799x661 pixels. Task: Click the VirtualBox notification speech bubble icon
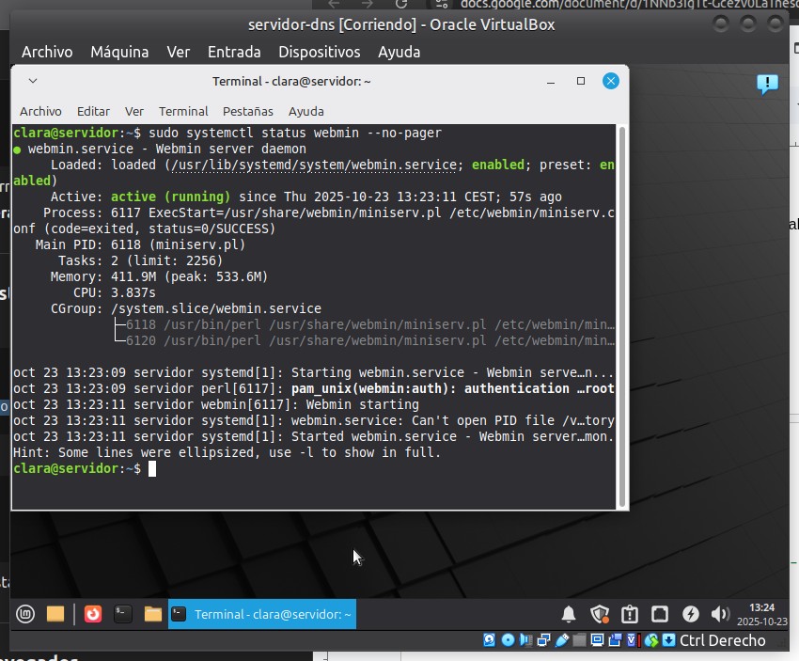(767, 85)
